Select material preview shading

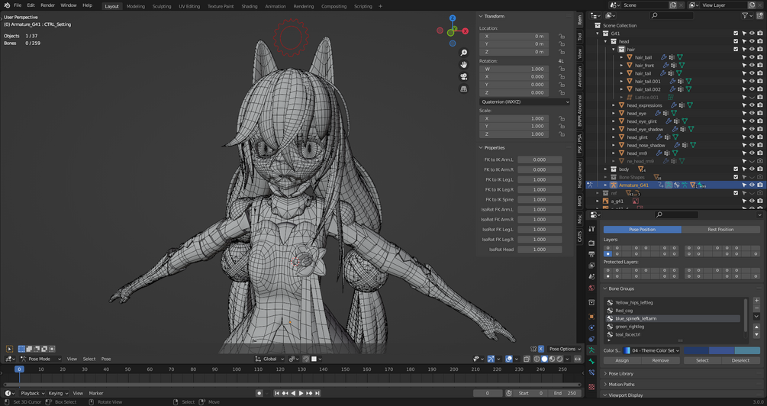(x=553, y=359)
